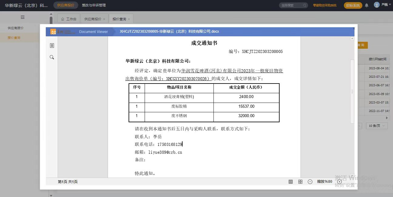Click the zoom level 缩放%80 label
This screenshot has height=197, width=393.
point(324,182)
